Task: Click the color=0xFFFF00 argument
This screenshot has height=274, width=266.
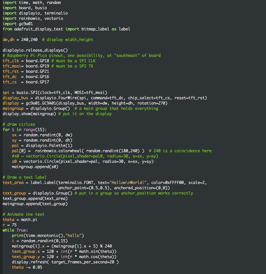Action: click(x=168, y=182)
